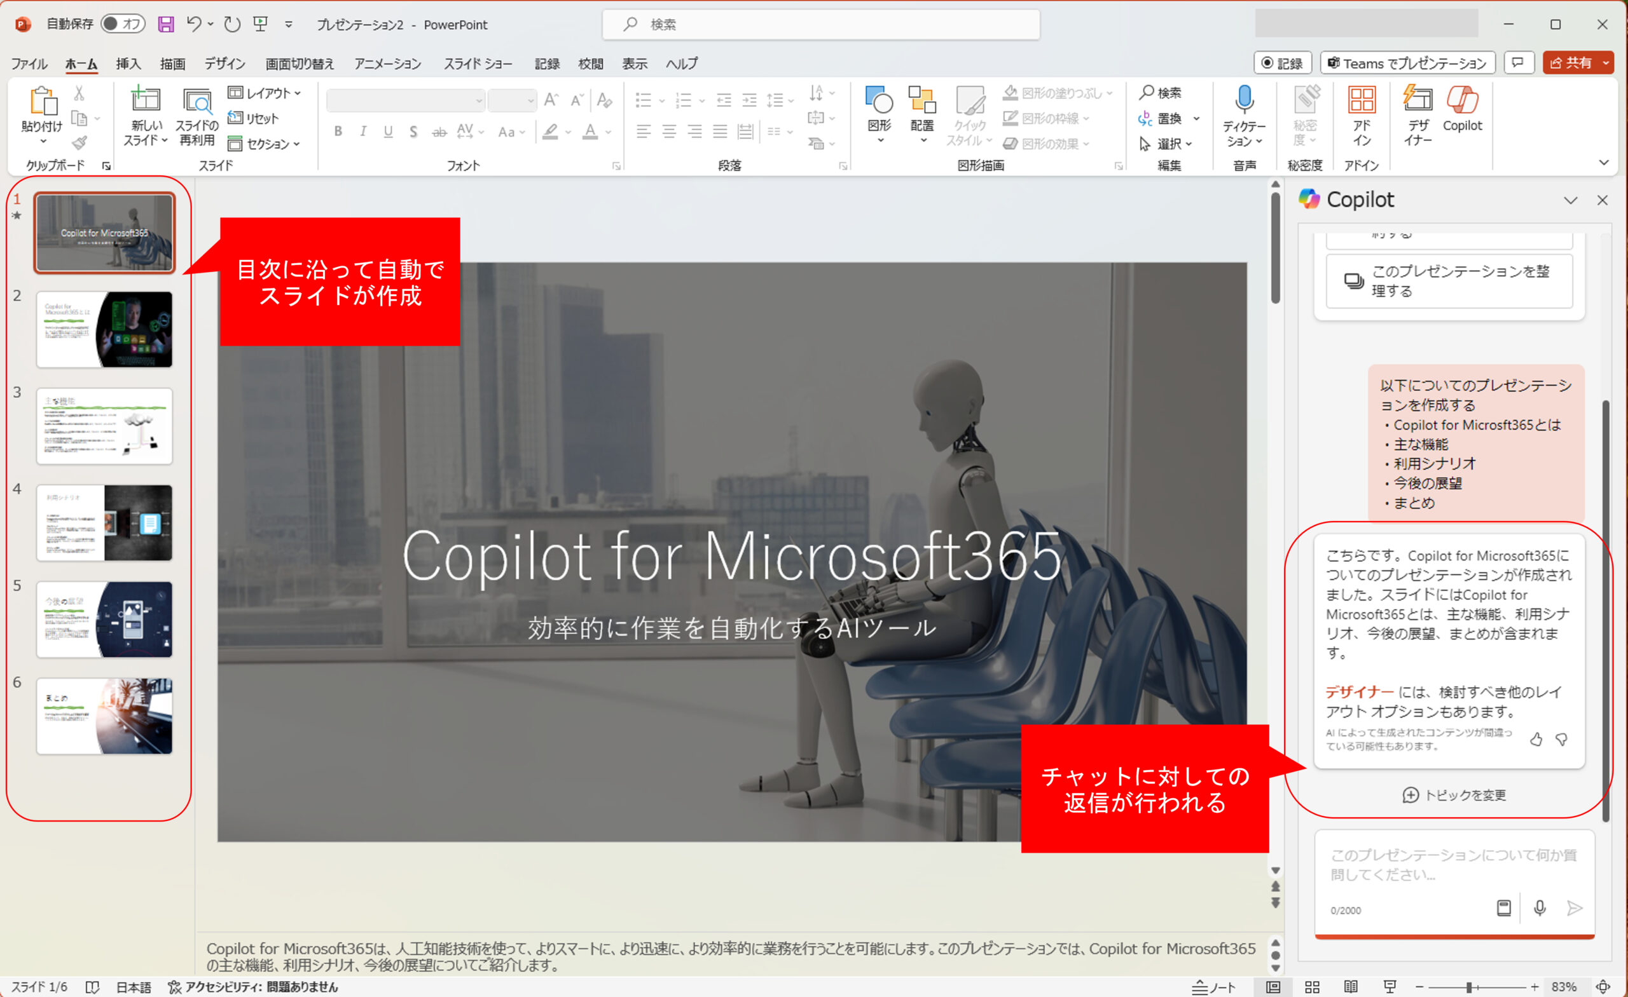1628x997 pixels.
Task: Click the Arrange (配置) icon
Action: click(x=921, y=100)
